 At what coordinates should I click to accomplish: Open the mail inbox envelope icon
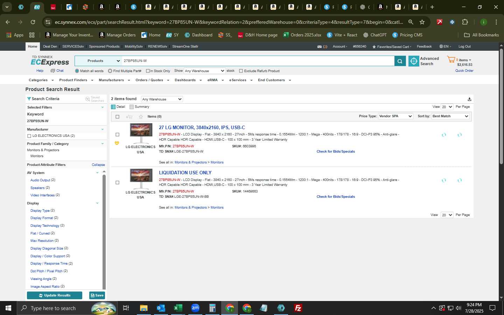pos(319,47)
